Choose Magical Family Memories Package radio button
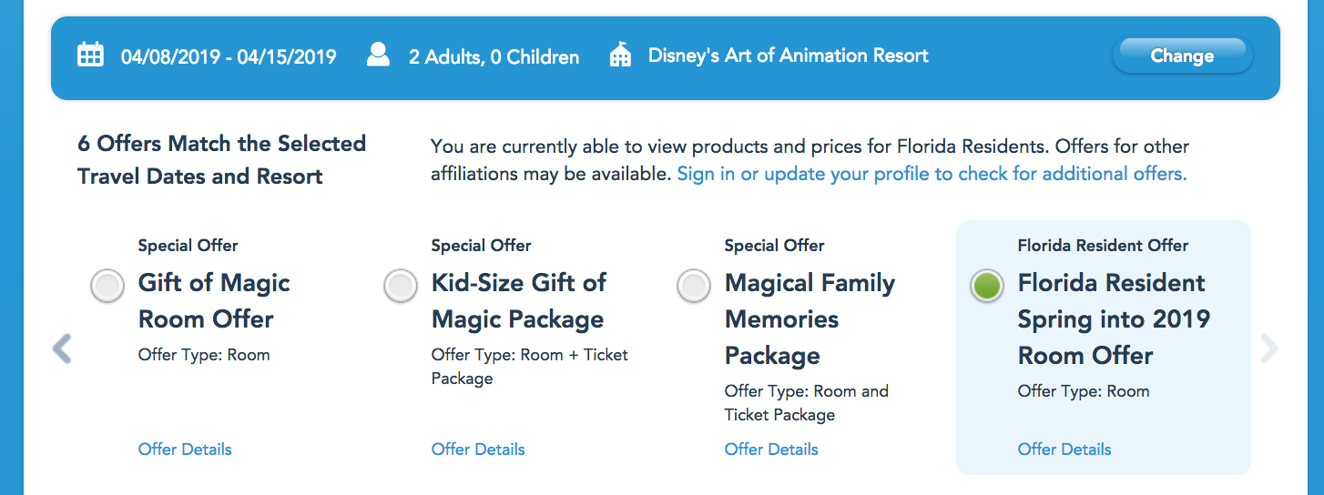This screenshot has width=1324, height=495. pyautogui.click(x=694, y=287)
